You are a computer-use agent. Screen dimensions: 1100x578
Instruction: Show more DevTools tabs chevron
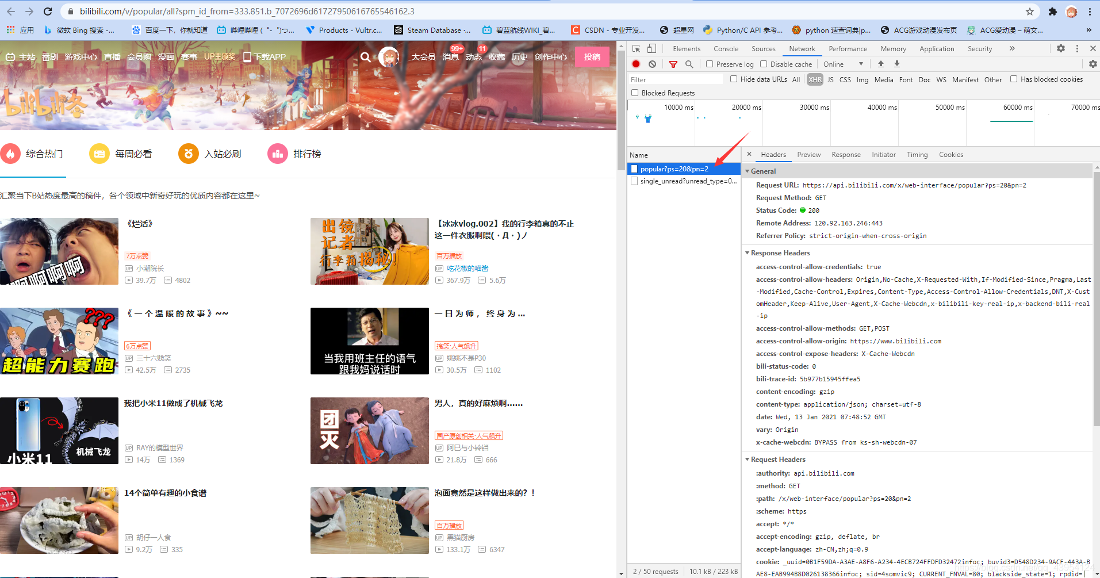[1012, 49]
